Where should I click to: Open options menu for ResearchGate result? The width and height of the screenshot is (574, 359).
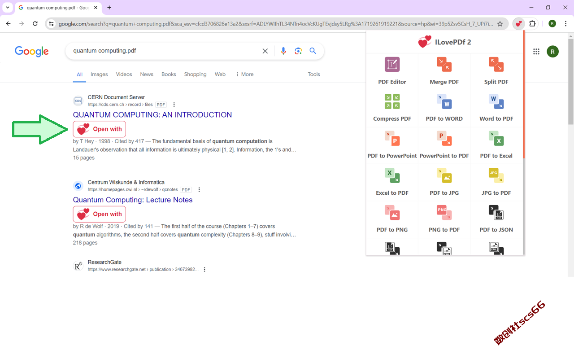click(204, 270)
